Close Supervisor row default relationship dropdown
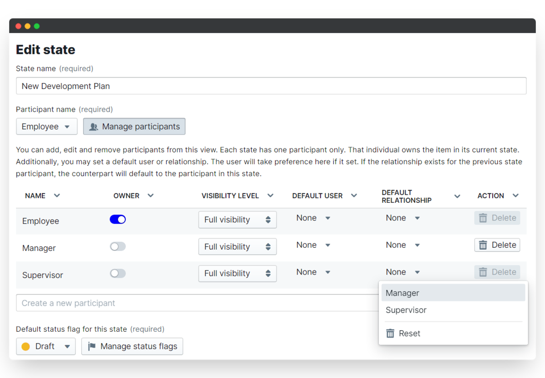545x378 pixels. tap(403, 272)
